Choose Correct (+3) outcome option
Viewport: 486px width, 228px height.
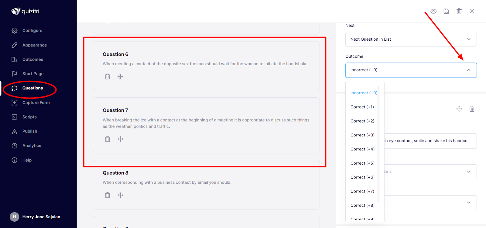(x=362, y=135)
